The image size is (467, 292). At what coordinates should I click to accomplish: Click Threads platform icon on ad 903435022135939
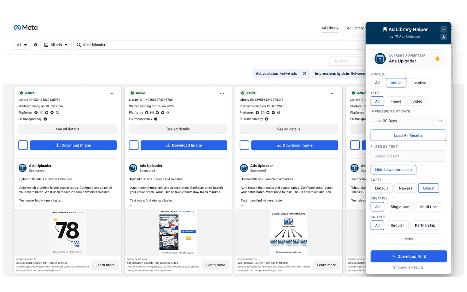[57, 113]
